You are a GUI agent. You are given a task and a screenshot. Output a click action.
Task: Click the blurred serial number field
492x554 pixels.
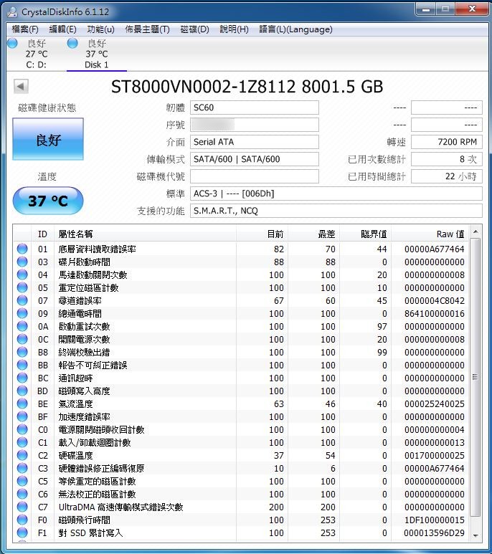tap(255, 125)
